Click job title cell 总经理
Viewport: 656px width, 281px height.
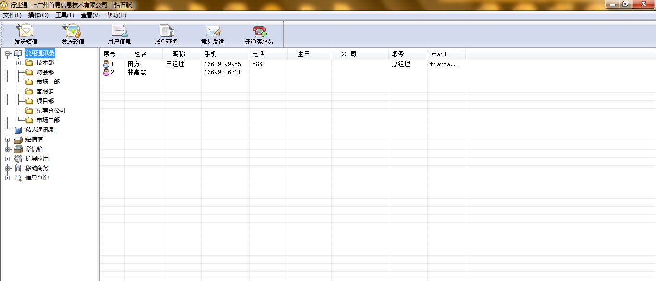coord(401,64)
